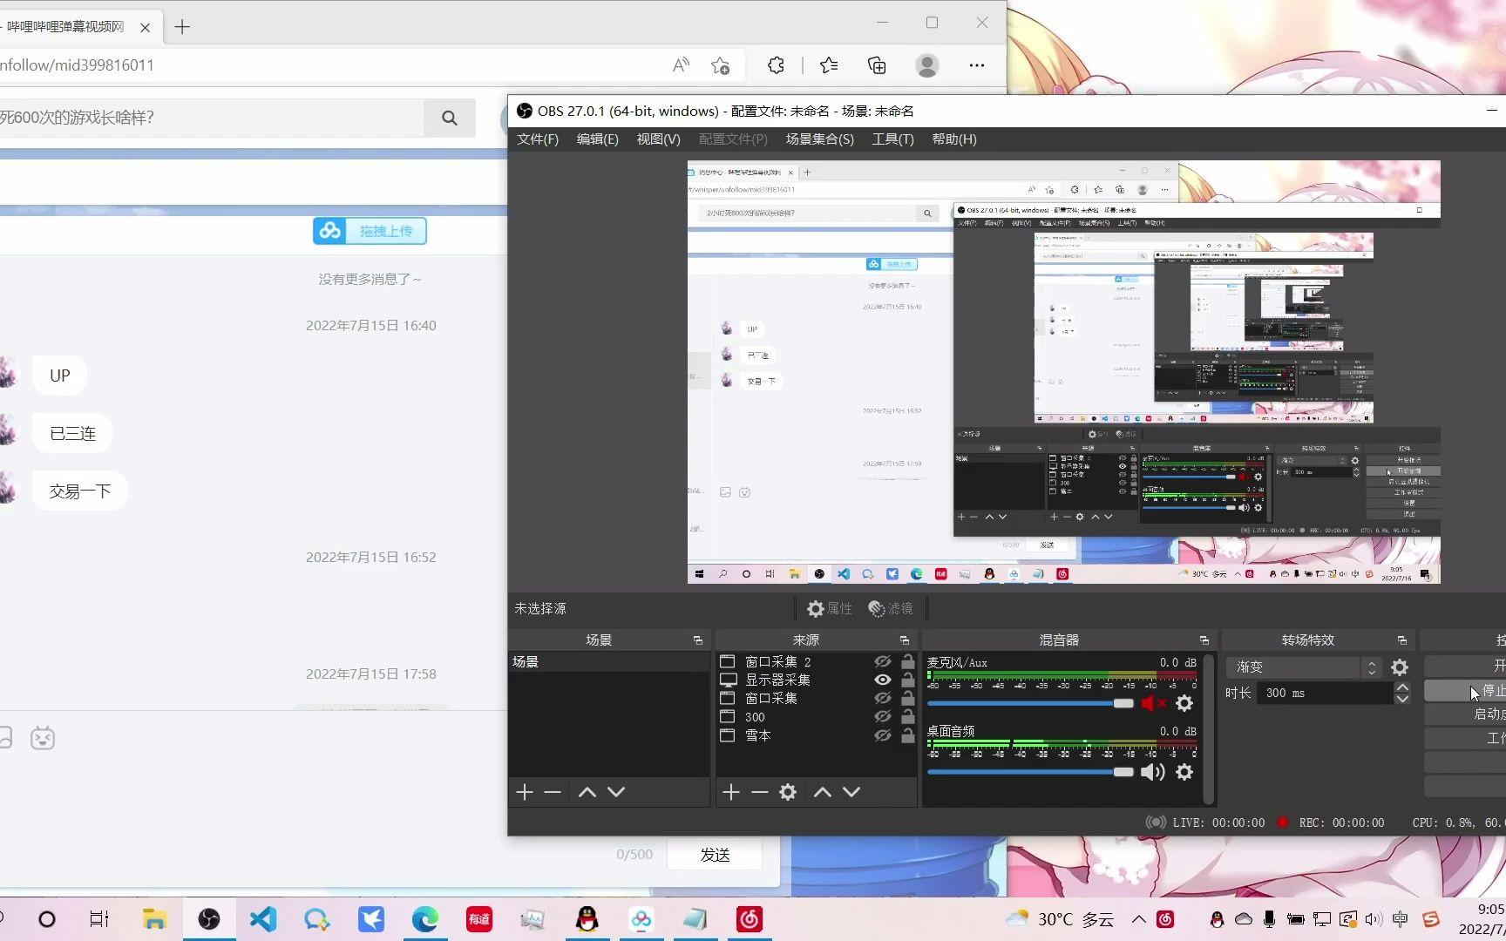This screenshot has width=1506, height=941.
Task: Click the Bilibili search input field
Action: click(x=212, y=118)
